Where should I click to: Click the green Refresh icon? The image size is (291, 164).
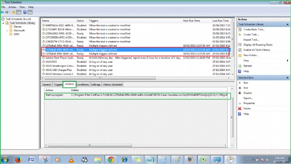[x=240, y=66]
